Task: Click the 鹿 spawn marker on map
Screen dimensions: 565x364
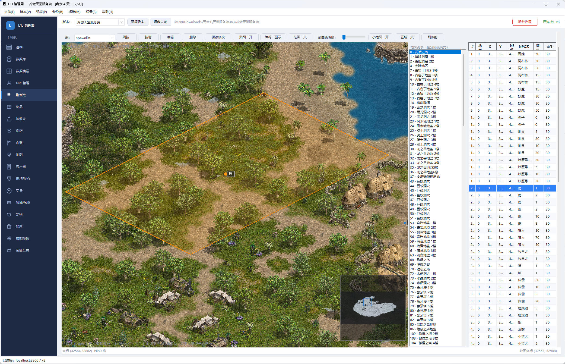Action: click(x=226, y=174)
